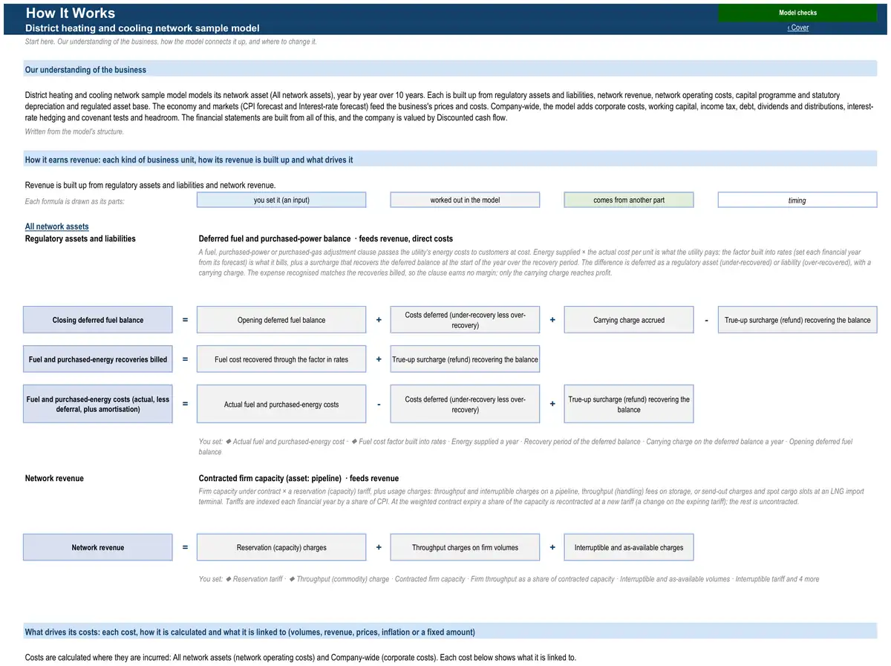Select the 'timing' legend box
Screen dimensions: 891x666
797,200
